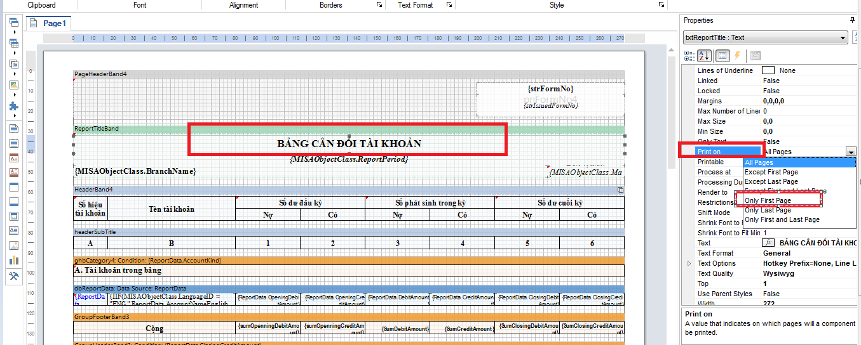Select the Cộng group footer cell

[x=154, y=329]
